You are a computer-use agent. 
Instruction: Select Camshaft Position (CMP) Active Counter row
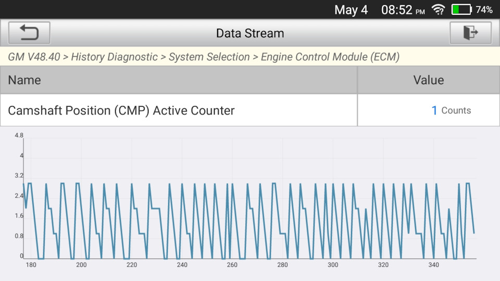click(121, 110)
